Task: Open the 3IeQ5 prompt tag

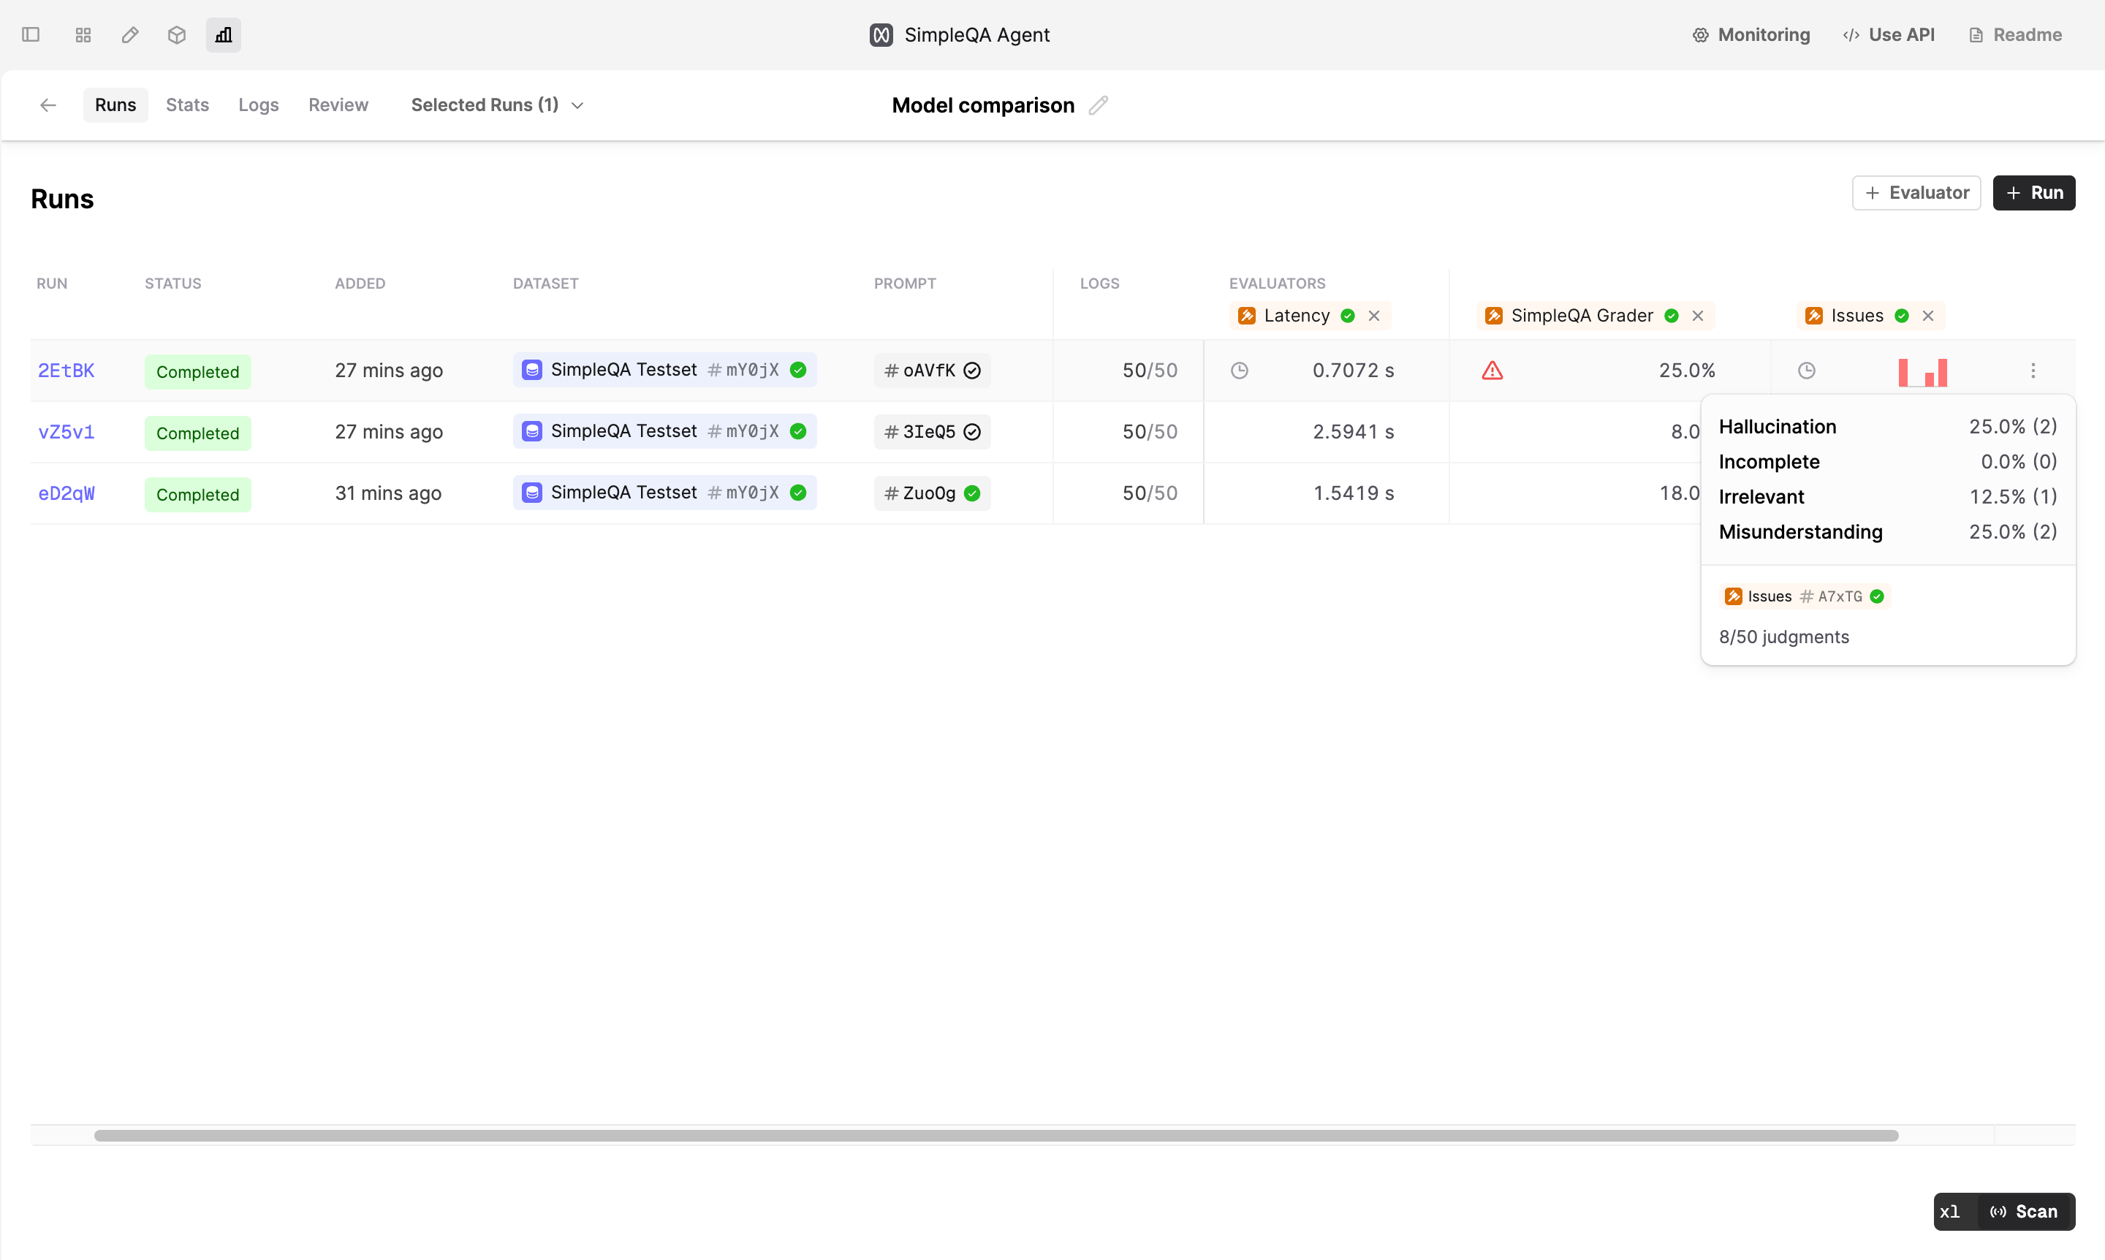Action: [x=931, y=432]
